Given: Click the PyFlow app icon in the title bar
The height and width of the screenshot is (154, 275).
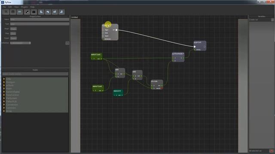Looking at the screenshot, I should tap(3, 2).
